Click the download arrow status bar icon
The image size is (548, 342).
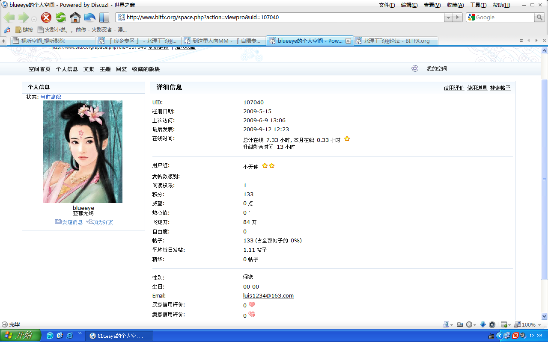tap(483, 324)
